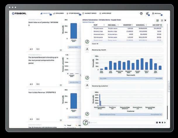
Task: Comment on the demand forecast insight card
Action: (x=38, y=84)
